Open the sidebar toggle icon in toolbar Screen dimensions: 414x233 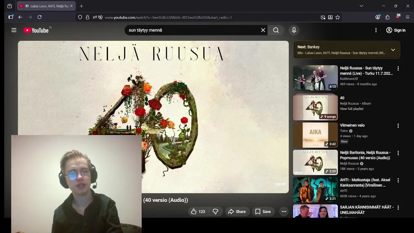click(x=11, y=17)
